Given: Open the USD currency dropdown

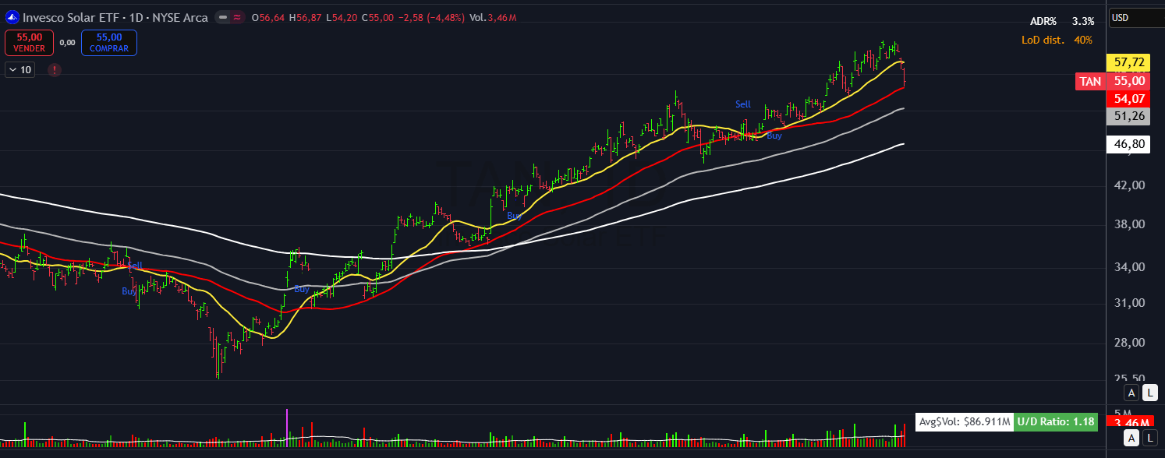Looking at the screenshot, I should pyautogui.click(x=1137, y=17).
